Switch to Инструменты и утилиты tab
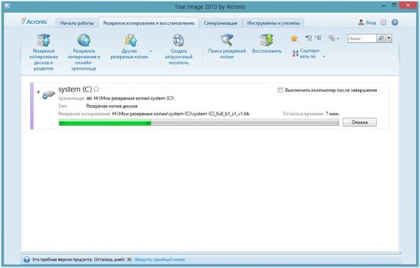The image size is (420, 268). (274, 23)
